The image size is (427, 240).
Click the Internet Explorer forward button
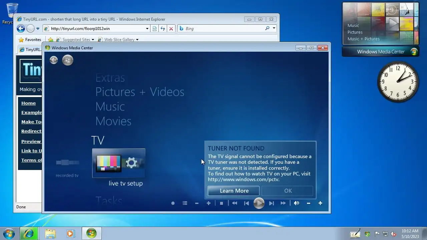click(x=30, y=29)
